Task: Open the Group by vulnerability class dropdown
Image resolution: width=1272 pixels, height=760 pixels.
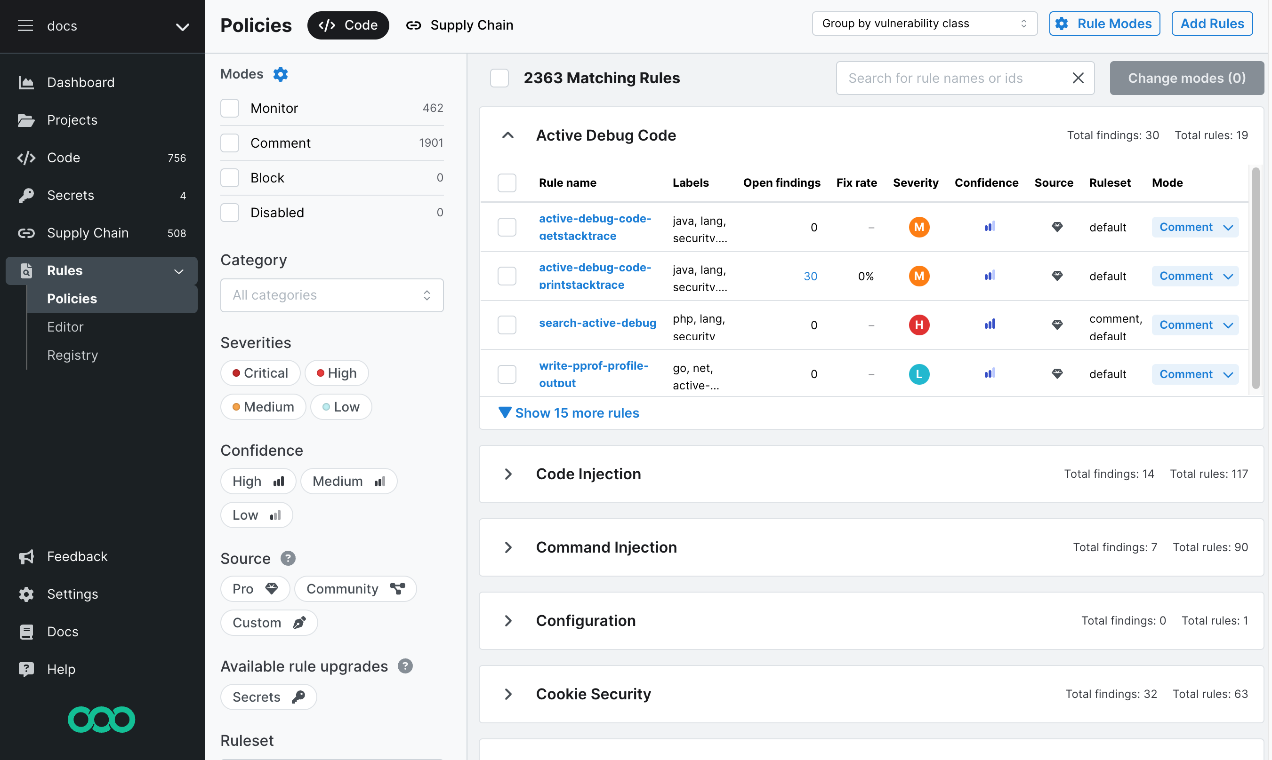Action: 924,23
